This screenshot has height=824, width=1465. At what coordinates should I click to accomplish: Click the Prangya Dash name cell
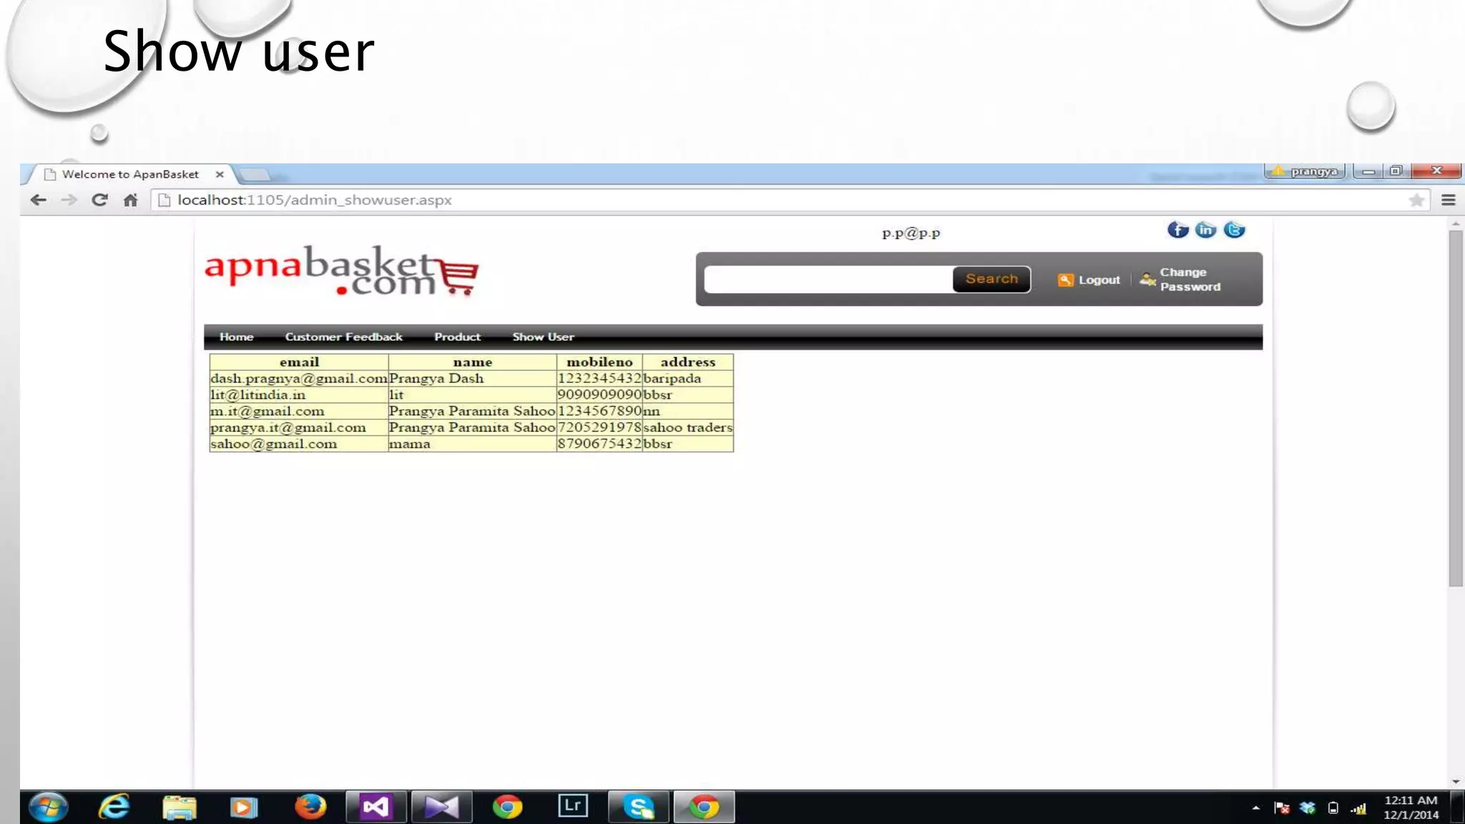[x=472, y=378]
